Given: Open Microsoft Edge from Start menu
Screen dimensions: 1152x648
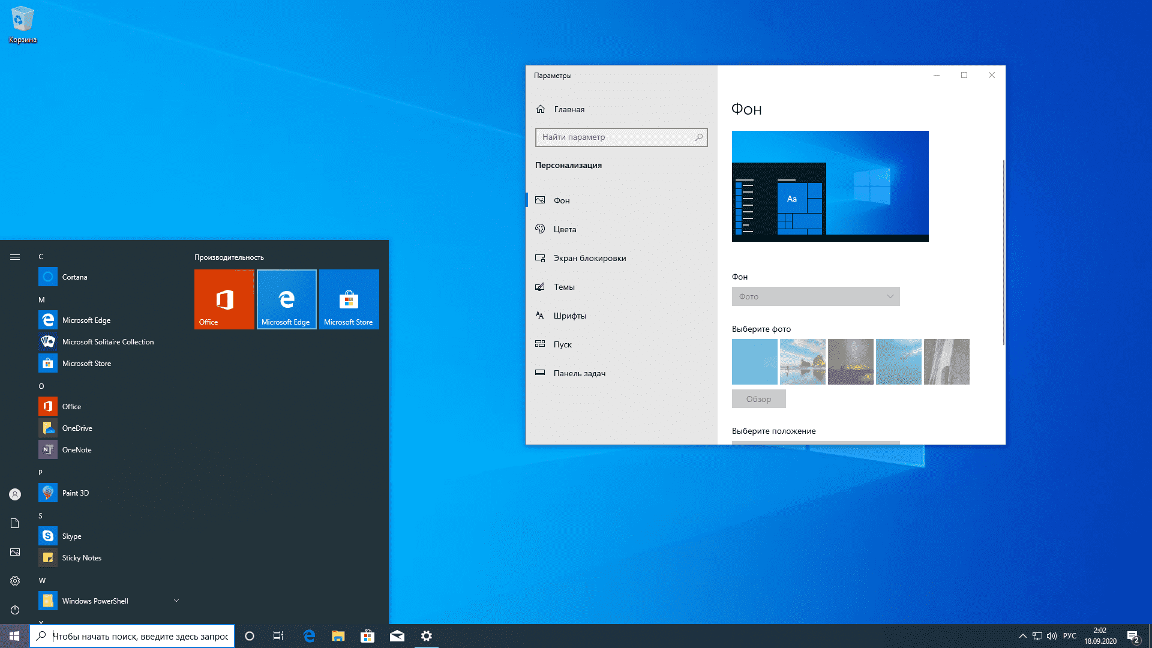Looking at the screenshot, I should tap(86, 320).
